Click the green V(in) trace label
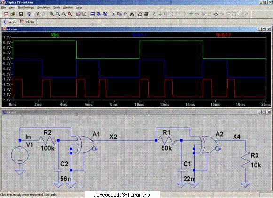Viewport: 273px width, 198px height. click(55, 35)
